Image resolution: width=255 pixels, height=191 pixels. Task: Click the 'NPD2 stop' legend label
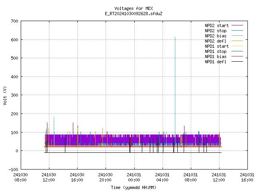(x=216, y=31)
